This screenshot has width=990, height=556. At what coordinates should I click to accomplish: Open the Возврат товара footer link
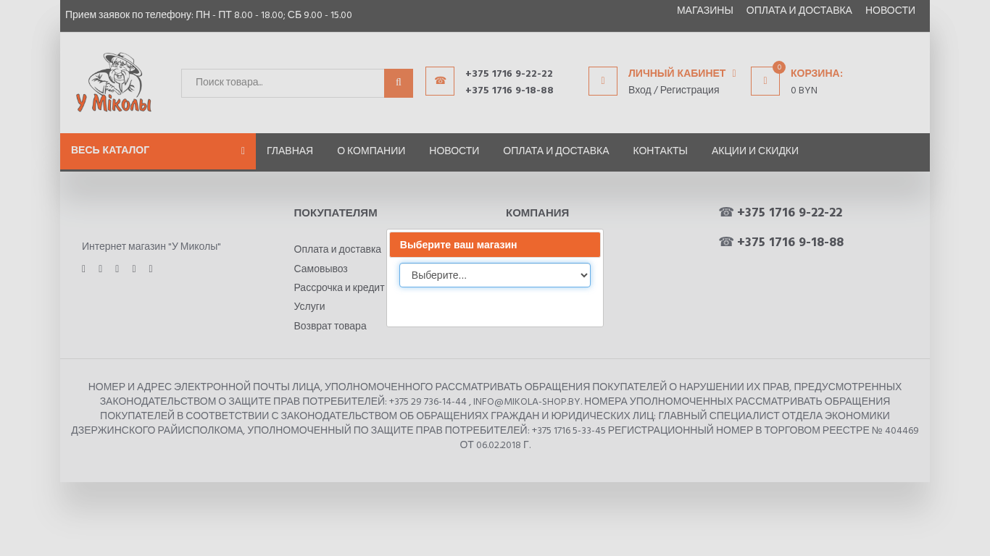click(x=330, y=326)
